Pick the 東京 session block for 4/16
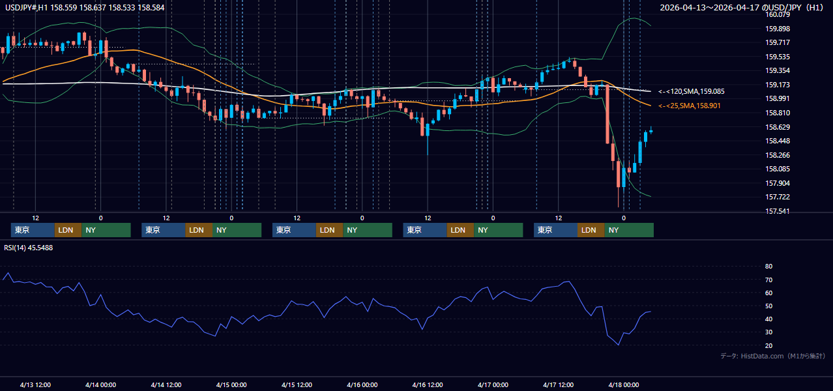The width and height of the screenshot is (833, 391). (425, 230)
